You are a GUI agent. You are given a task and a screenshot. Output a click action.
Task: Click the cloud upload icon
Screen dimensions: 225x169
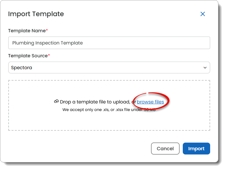coord(56,102)
